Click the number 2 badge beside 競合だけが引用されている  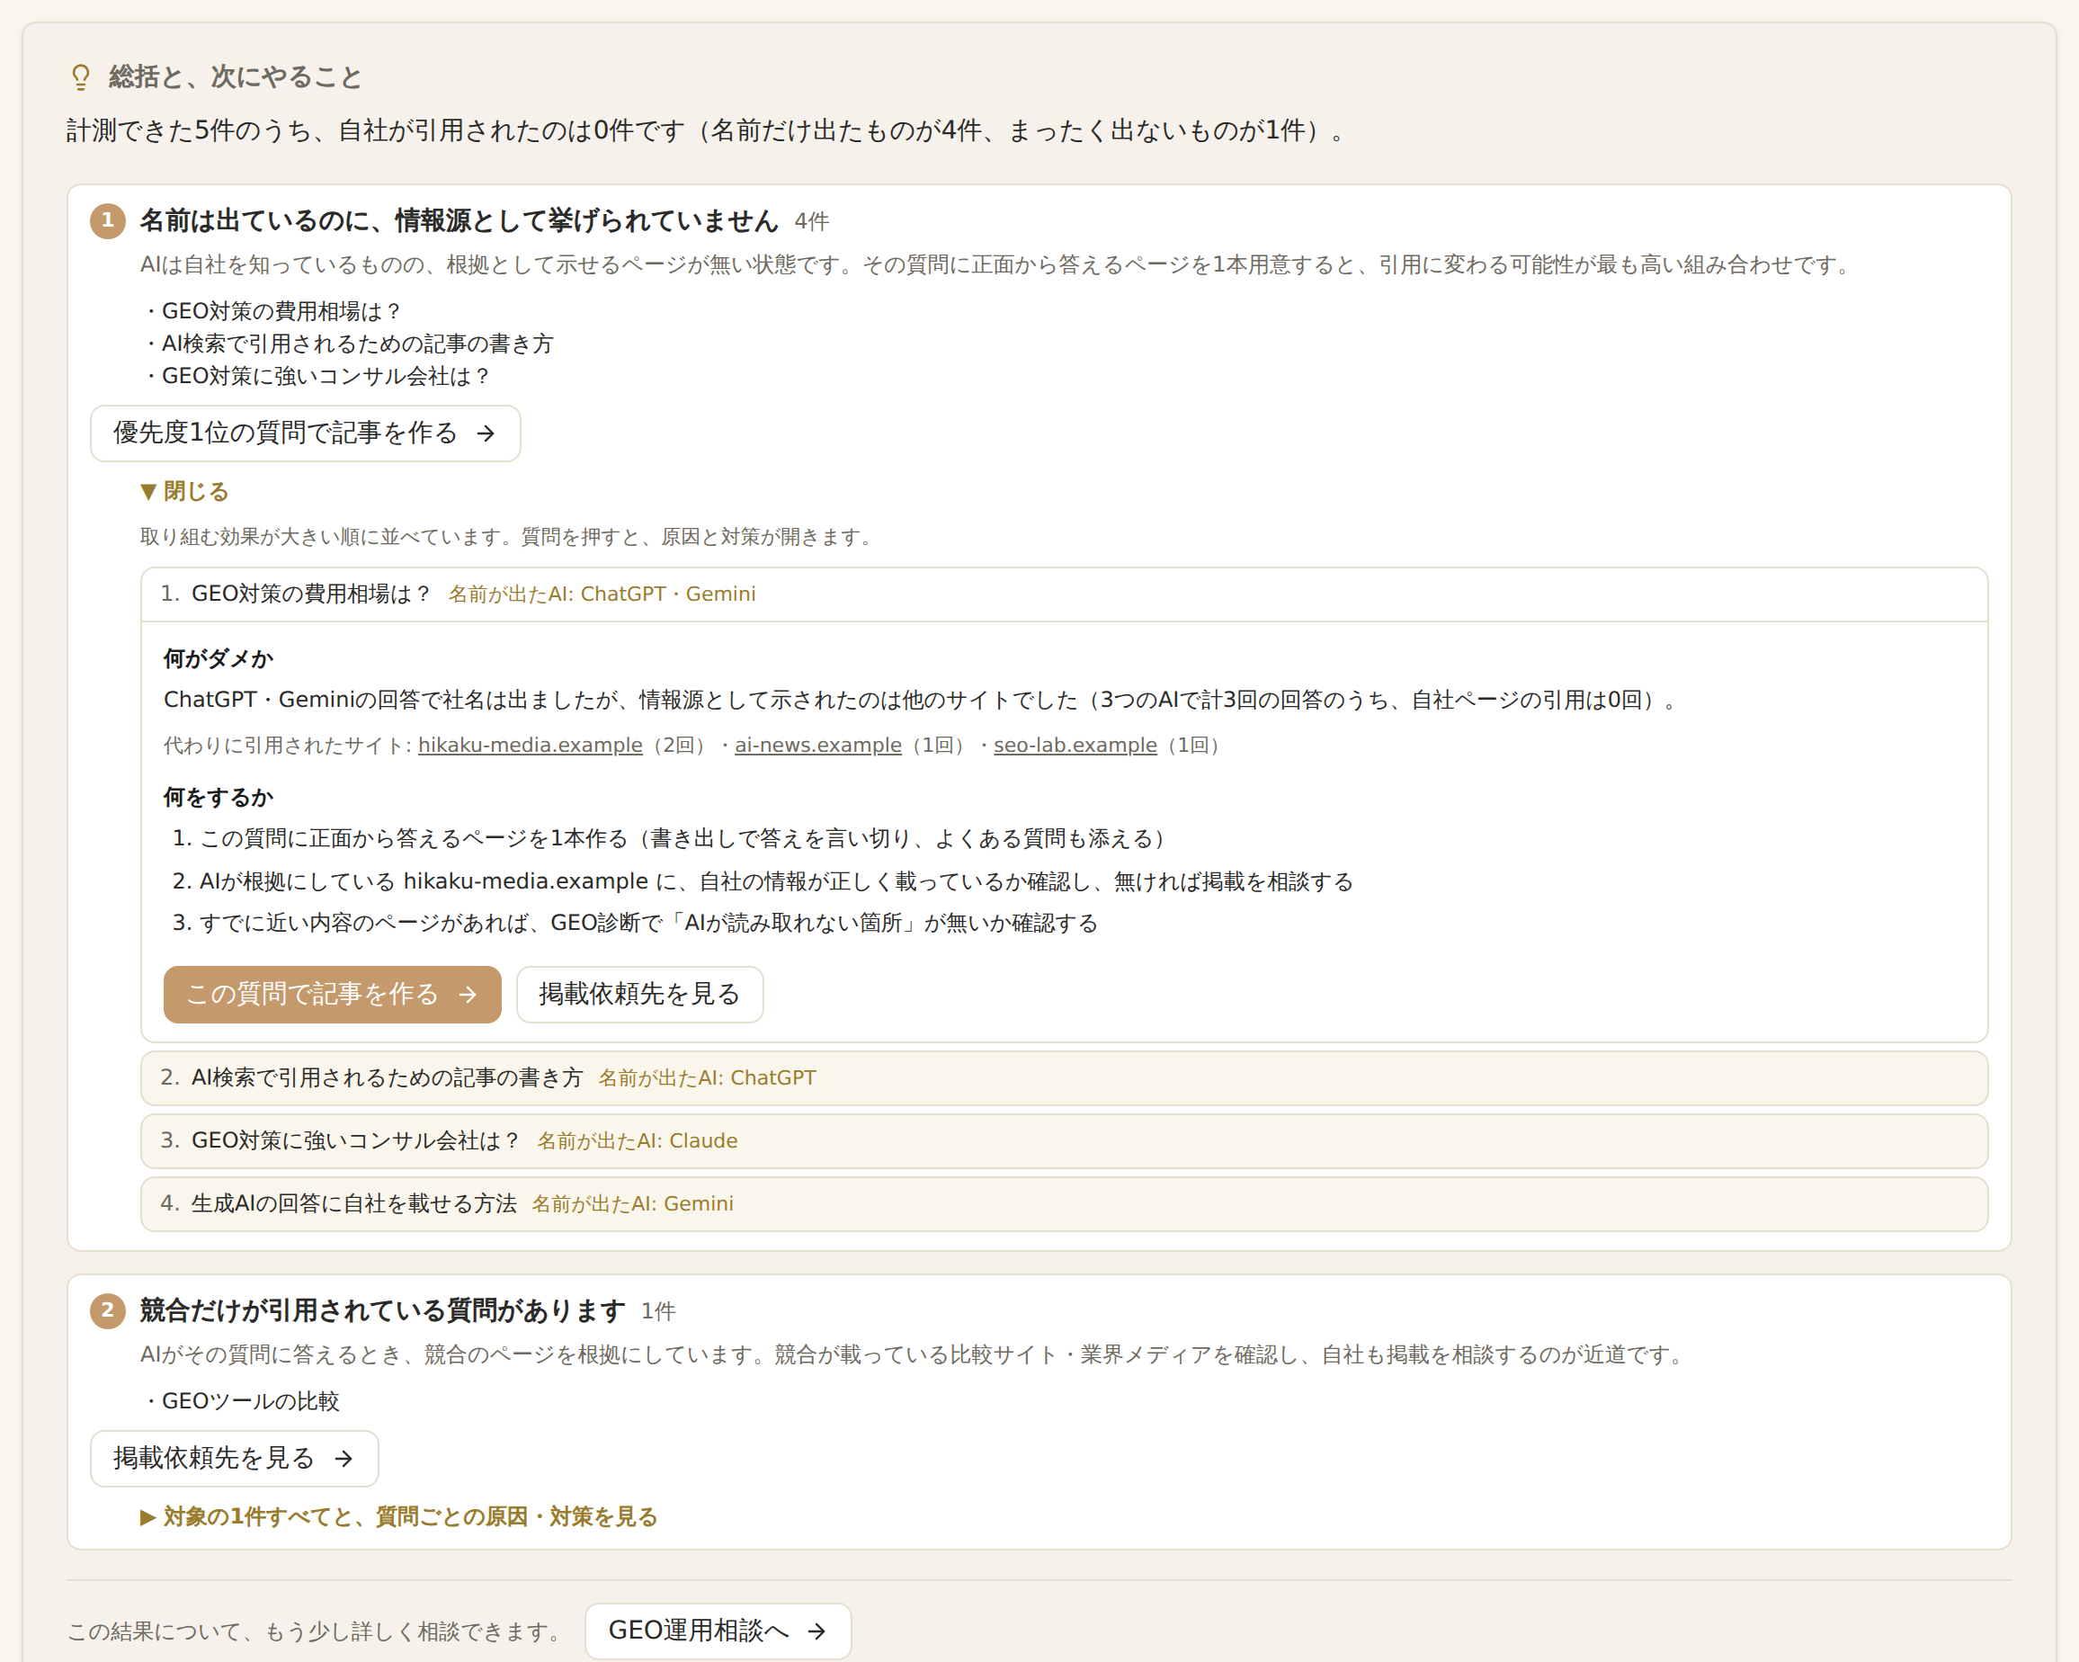click(108, 1311)
